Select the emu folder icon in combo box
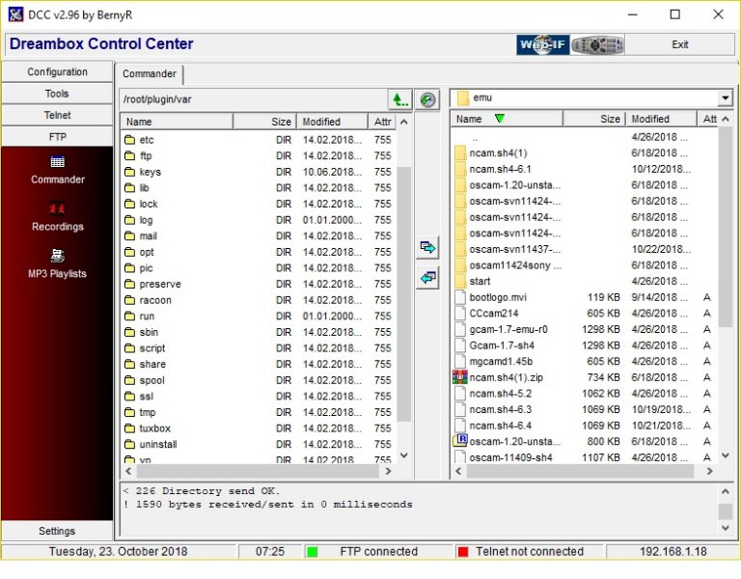Image resolution: width=741 pixels, height=579 pixels. pos(463,97)
